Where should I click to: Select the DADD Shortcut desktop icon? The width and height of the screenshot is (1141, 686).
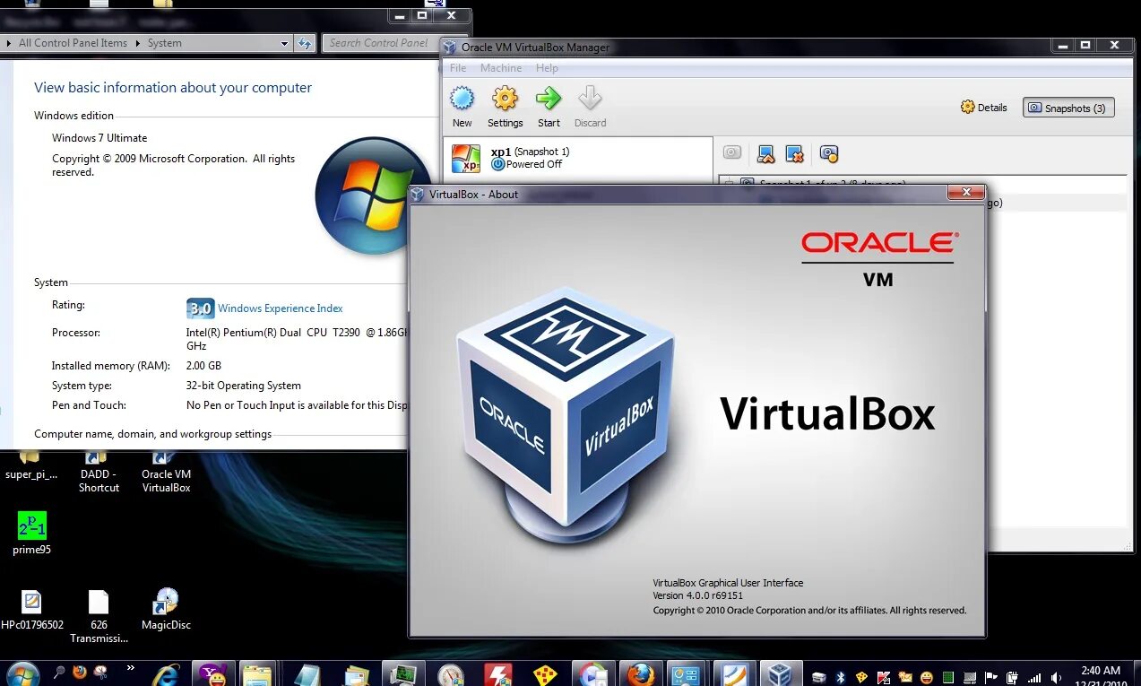click(x=99, y=472)
